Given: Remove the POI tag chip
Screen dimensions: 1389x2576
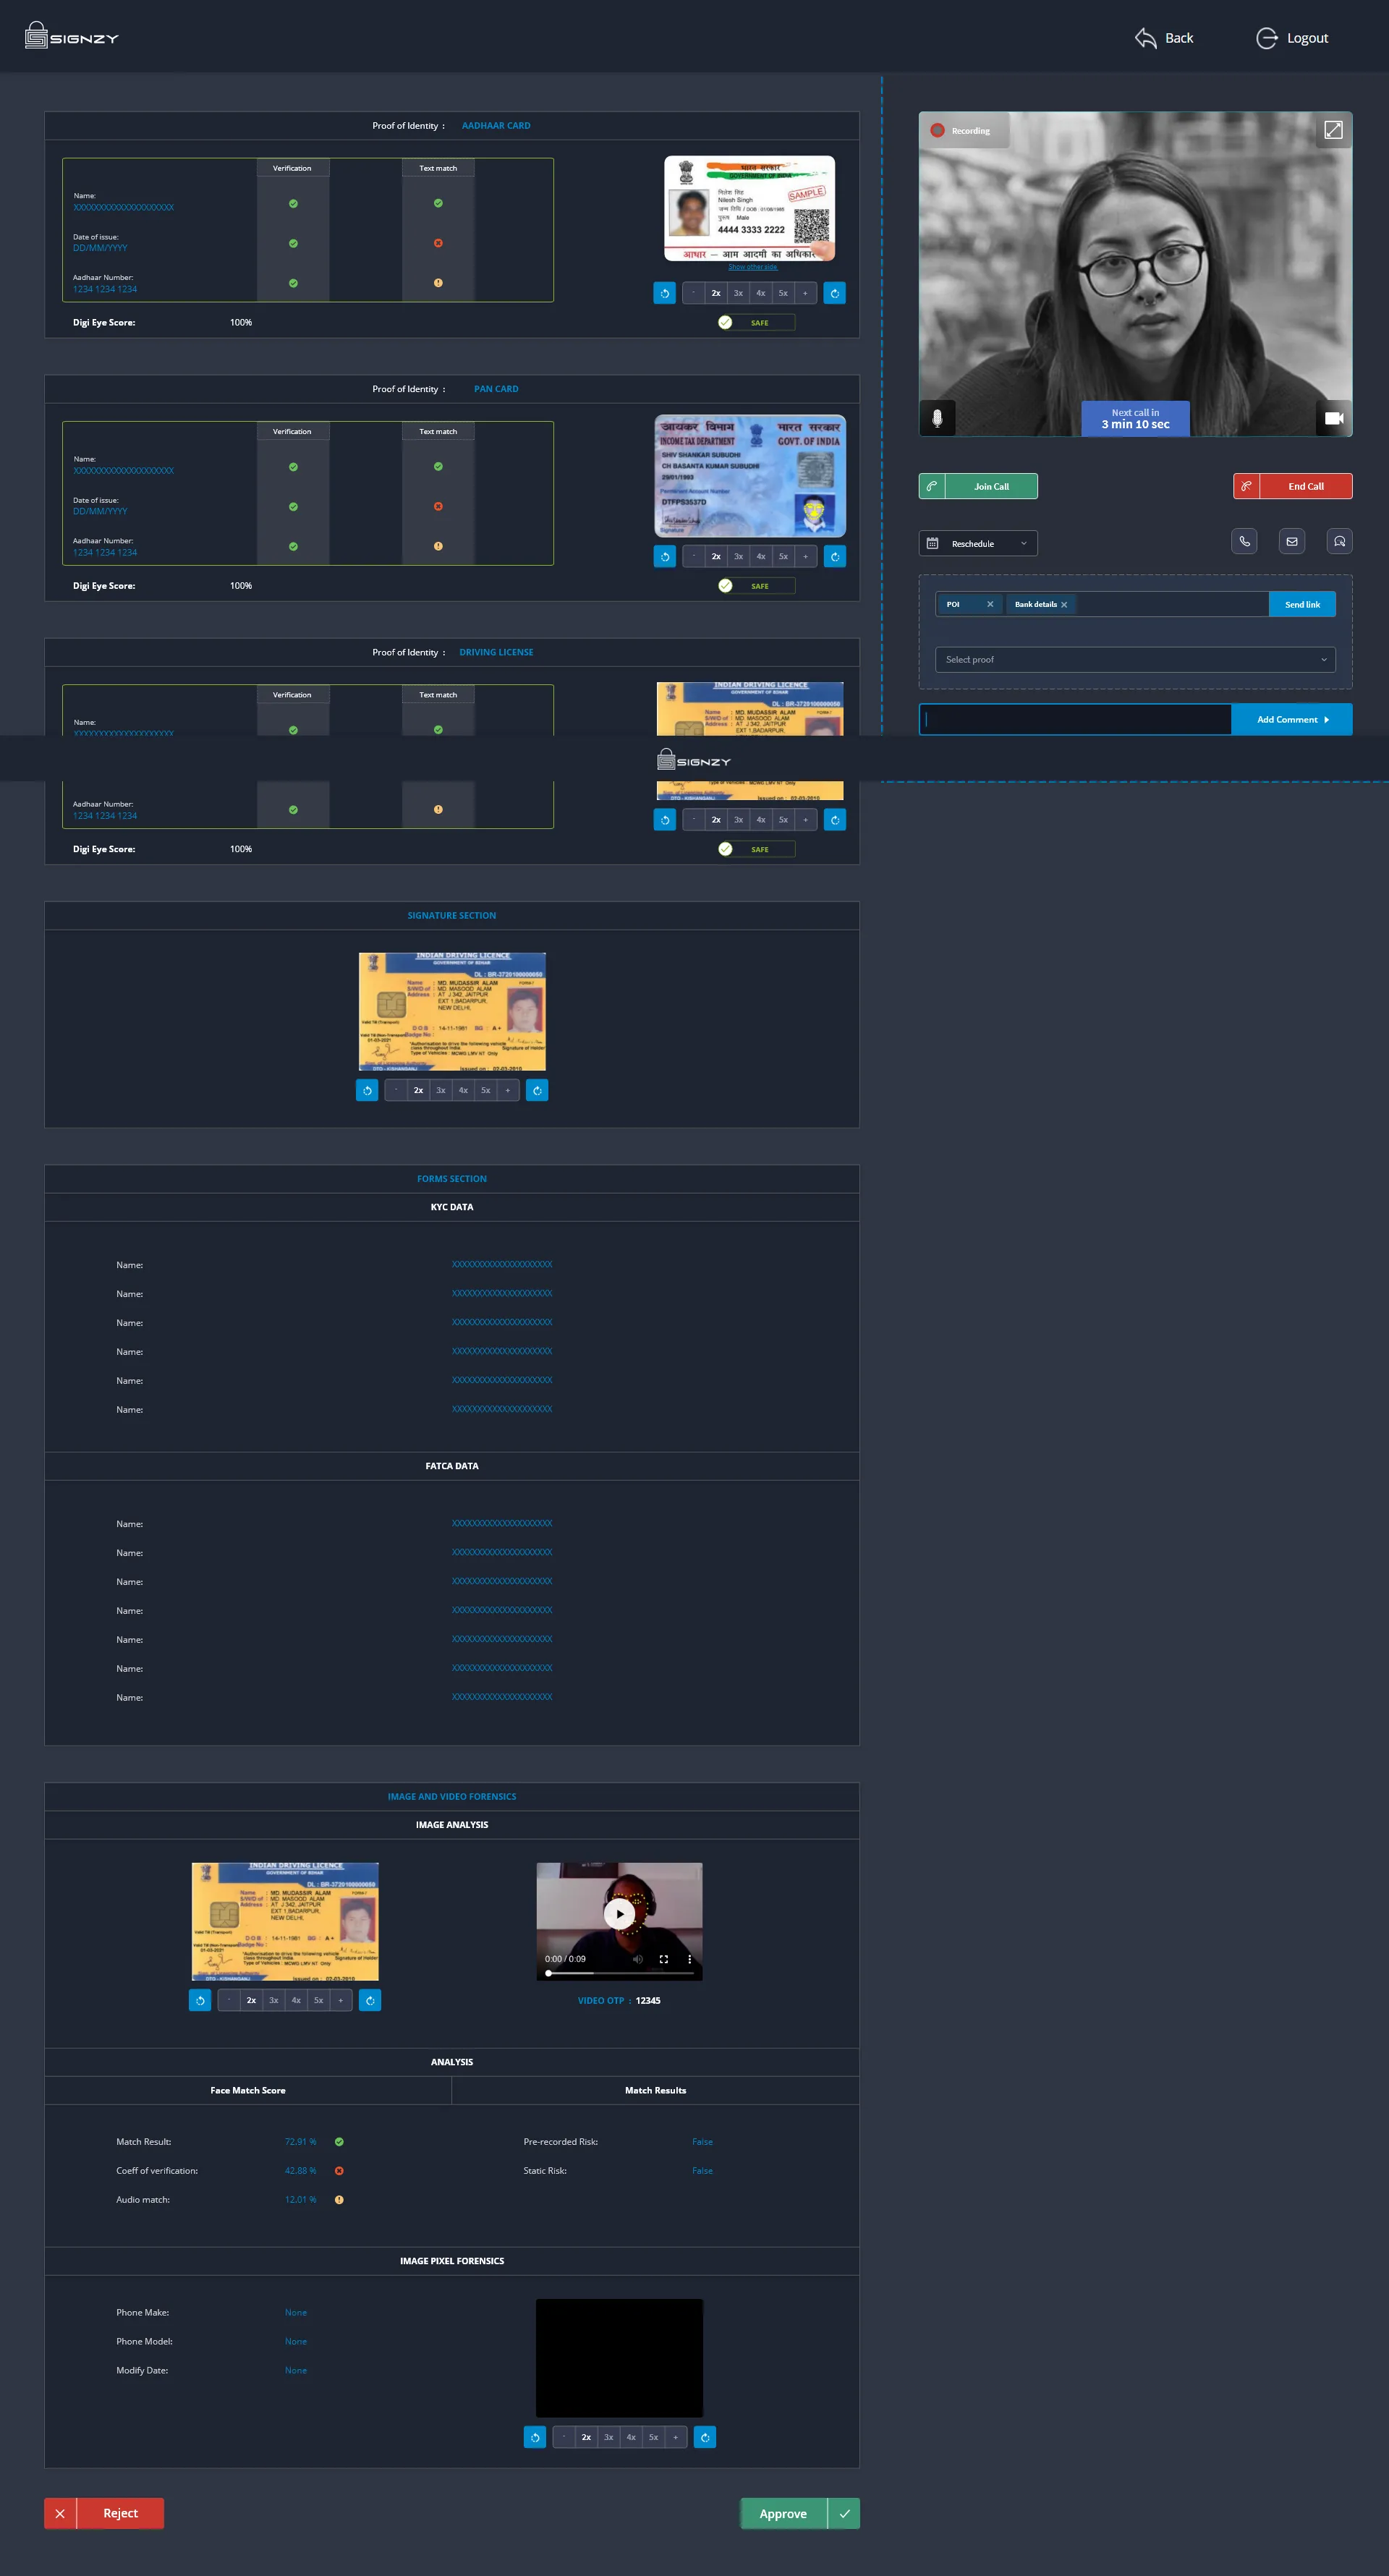Looking at the screenshot, I should [990, 604].
